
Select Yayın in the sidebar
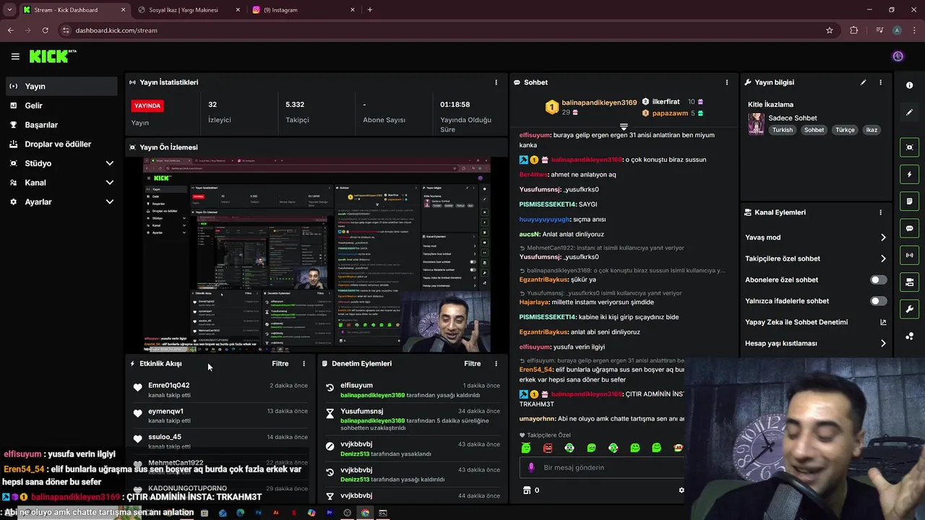point(61,86)
